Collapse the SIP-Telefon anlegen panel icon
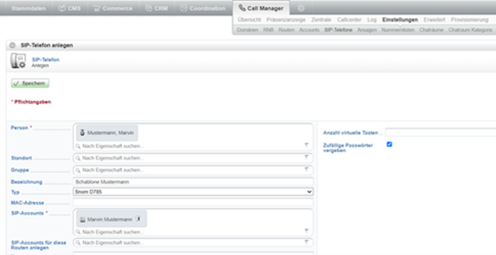The image size is (496, 255). (12, 45)
